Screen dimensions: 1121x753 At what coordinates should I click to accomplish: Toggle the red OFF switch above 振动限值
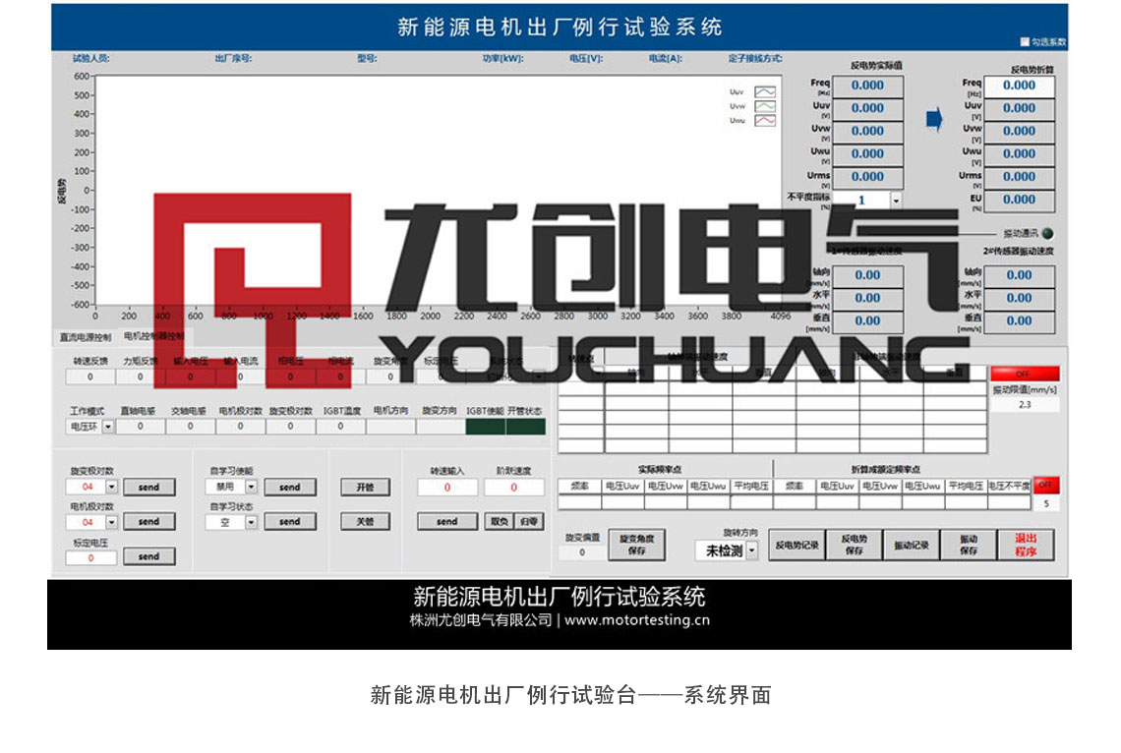tap(1025, 373)
